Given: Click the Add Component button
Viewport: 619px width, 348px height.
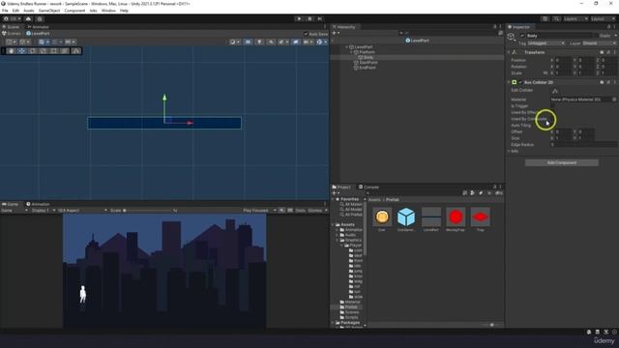Looking at the screenshot, I should coord(561,162).
